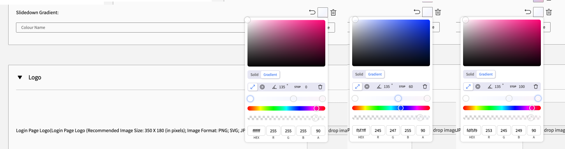The image size is (565, 149).
Task: Click the blue hue slider handle
Action: click(x=401, y=108)
